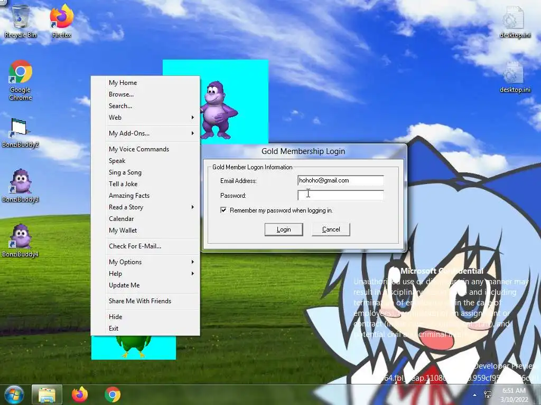Open the Recycle Bin desktop icon
Screen dimensions: 541x405
pyautogui.click(x=21, y=21)
